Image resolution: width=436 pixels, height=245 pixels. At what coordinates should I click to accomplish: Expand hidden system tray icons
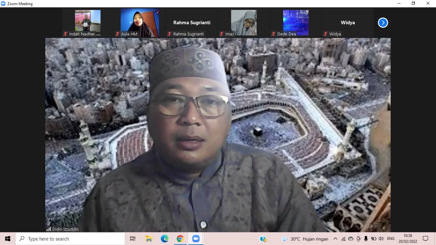(x=336, y=239)
